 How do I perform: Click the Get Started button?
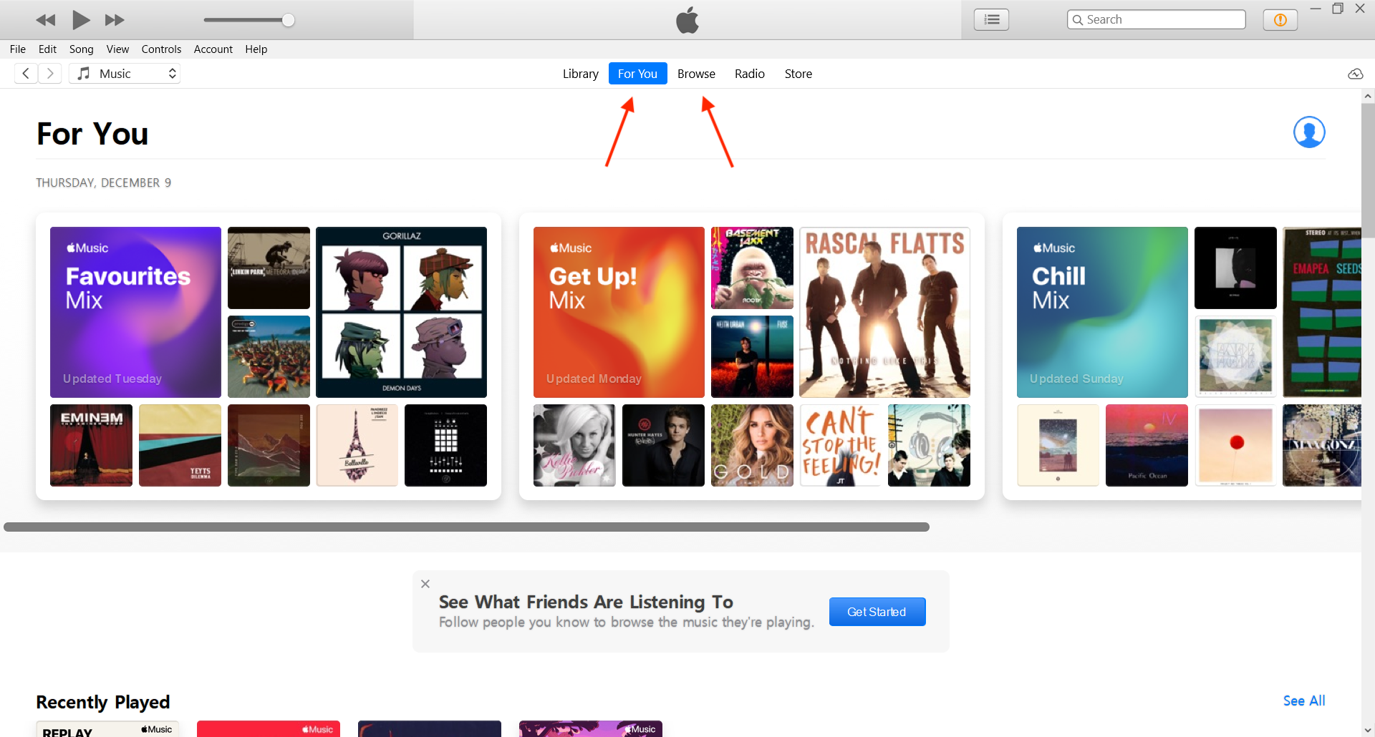[877, 612]
